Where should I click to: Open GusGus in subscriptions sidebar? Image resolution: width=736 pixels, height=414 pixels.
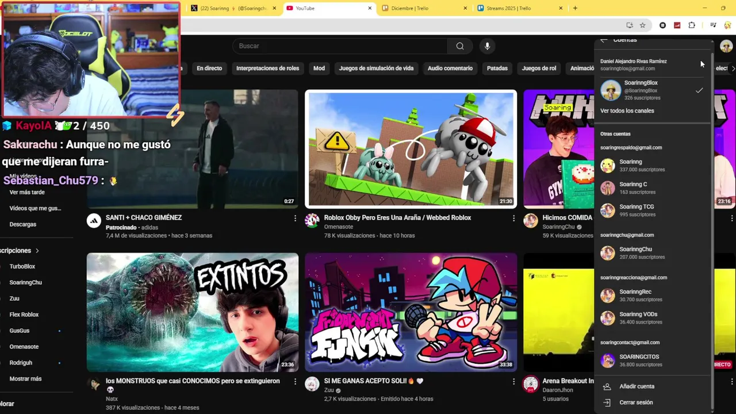coord(20,331)
